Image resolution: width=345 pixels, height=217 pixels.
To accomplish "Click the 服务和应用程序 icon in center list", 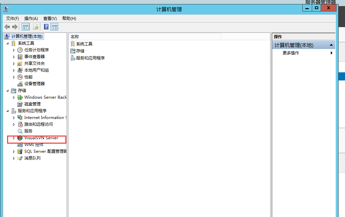I will click(x=73, y=58).
